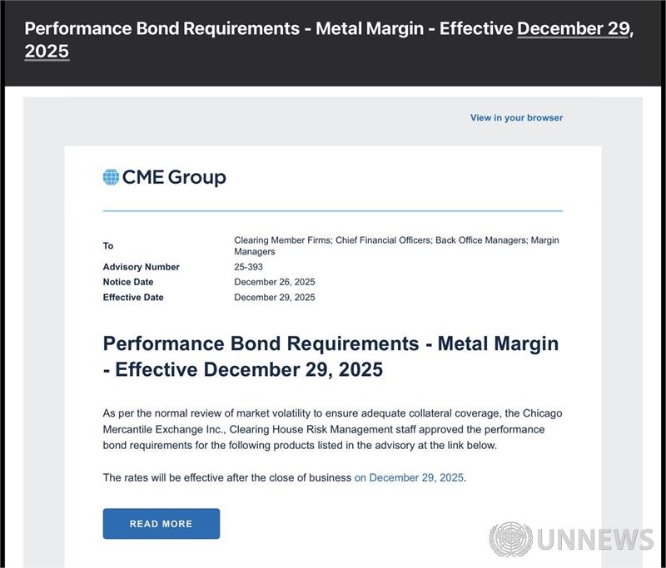Click the paragraph beginning "As per the normal review"
The image size is (666, 568).
(337, 429)
